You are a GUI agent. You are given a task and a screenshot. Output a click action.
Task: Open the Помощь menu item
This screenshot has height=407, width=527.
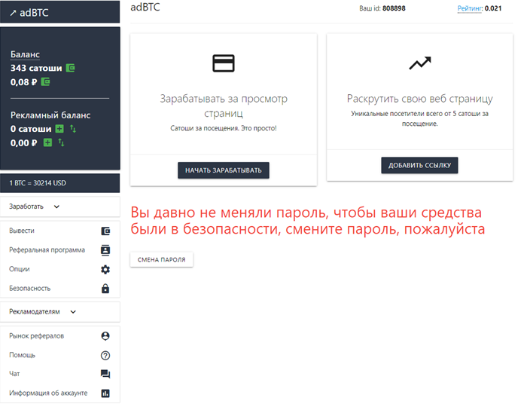coord(60,355)
